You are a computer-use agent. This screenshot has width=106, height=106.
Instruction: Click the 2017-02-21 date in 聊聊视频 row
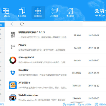94,35
